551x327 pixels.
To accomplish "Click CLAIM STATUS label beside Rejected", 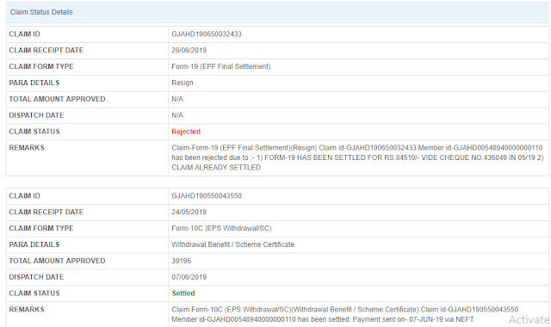I will tap(34, 132).
